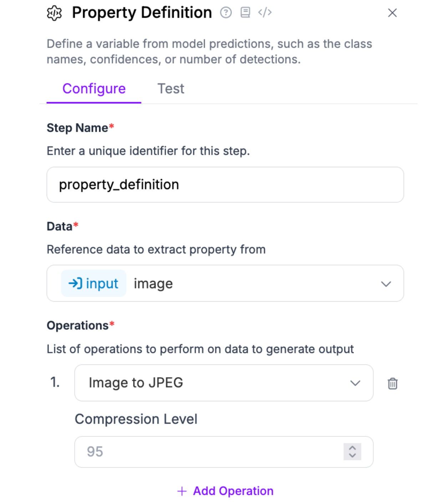Open the Image to JPEG operation dropdown
This screenshot has height=502, width=446.
[x=214, y=383]
